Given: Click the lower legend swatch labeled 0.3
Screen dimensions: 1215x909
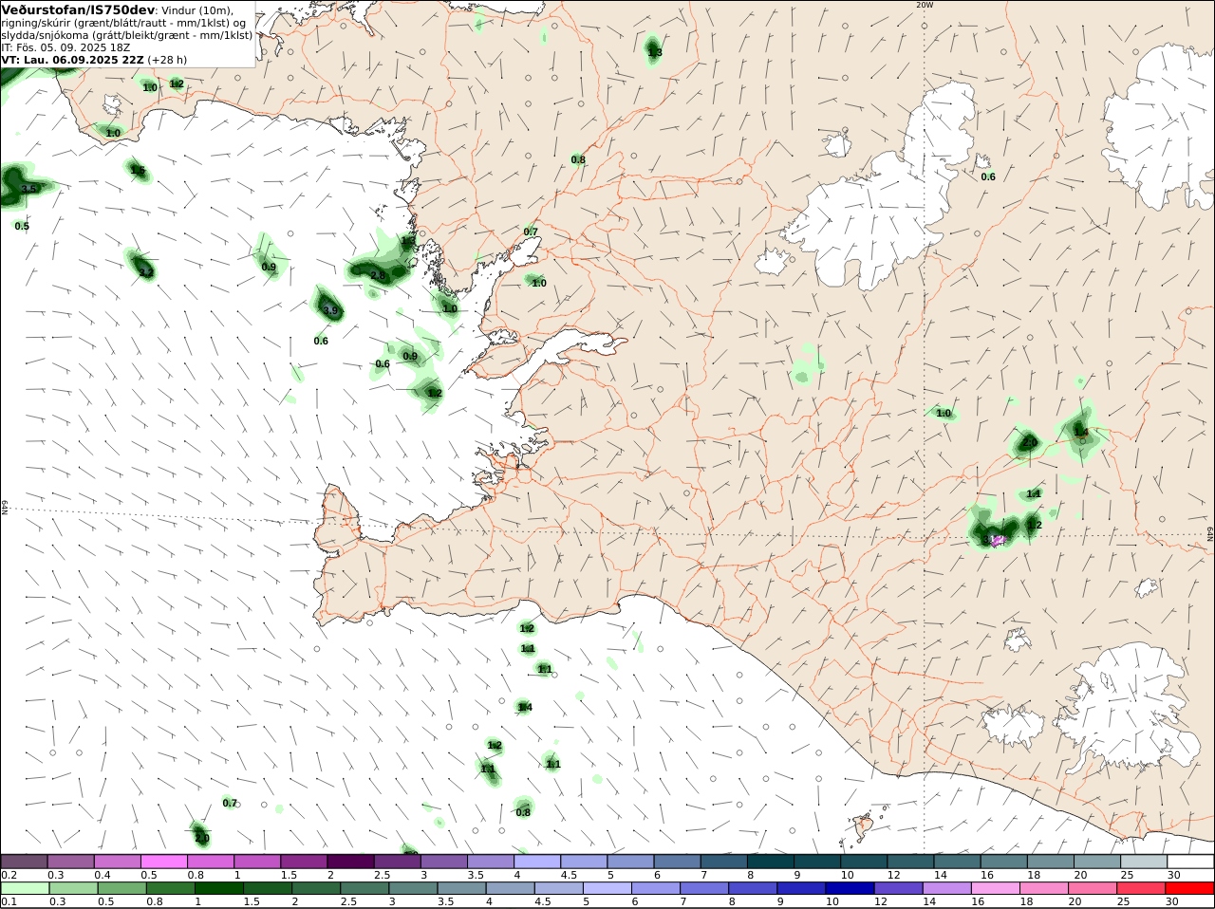Looking at the screenshot, I should click(x=72, y=888).
